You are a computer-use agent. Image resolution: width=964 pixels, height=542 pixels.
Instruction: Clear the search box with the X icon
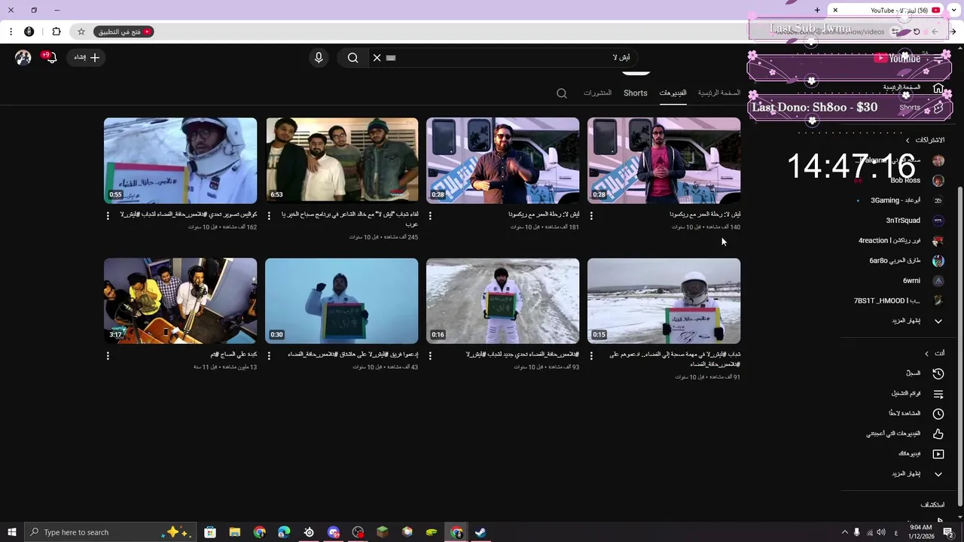click(377, 58)
